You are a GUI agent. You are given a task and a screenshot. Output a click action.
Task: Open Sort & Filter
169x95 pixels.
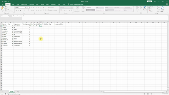pos(158,9)
